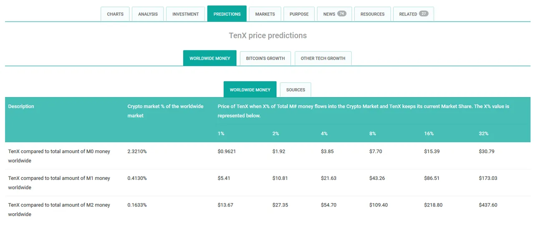Open the Purpose tab
534x232 pixels.
coord(299,14)
